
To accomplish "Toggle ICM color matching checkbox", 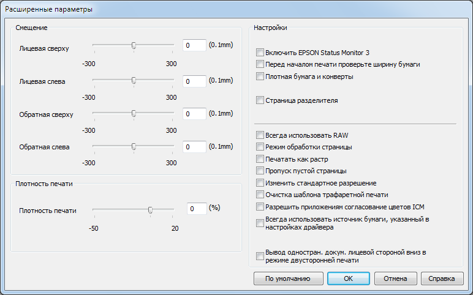I will coord(260,207).
